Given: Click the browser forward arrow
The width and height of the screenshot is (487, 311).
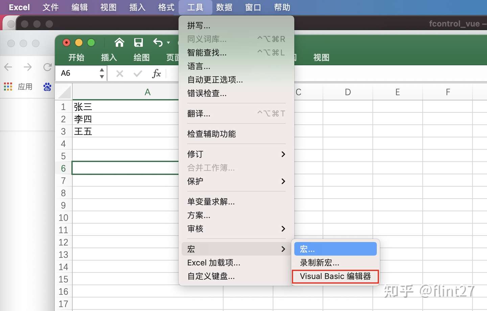Looking at the screenshot, I should (x=28, y=67).
